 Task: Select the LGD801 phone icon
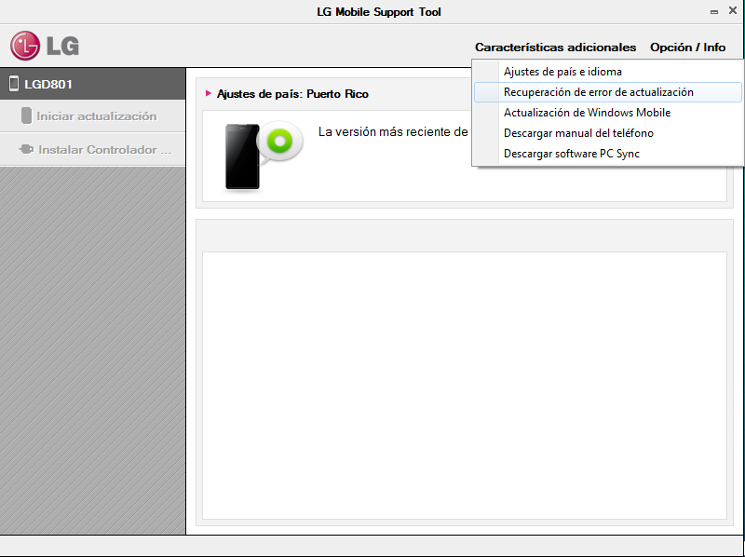[14, 84]
